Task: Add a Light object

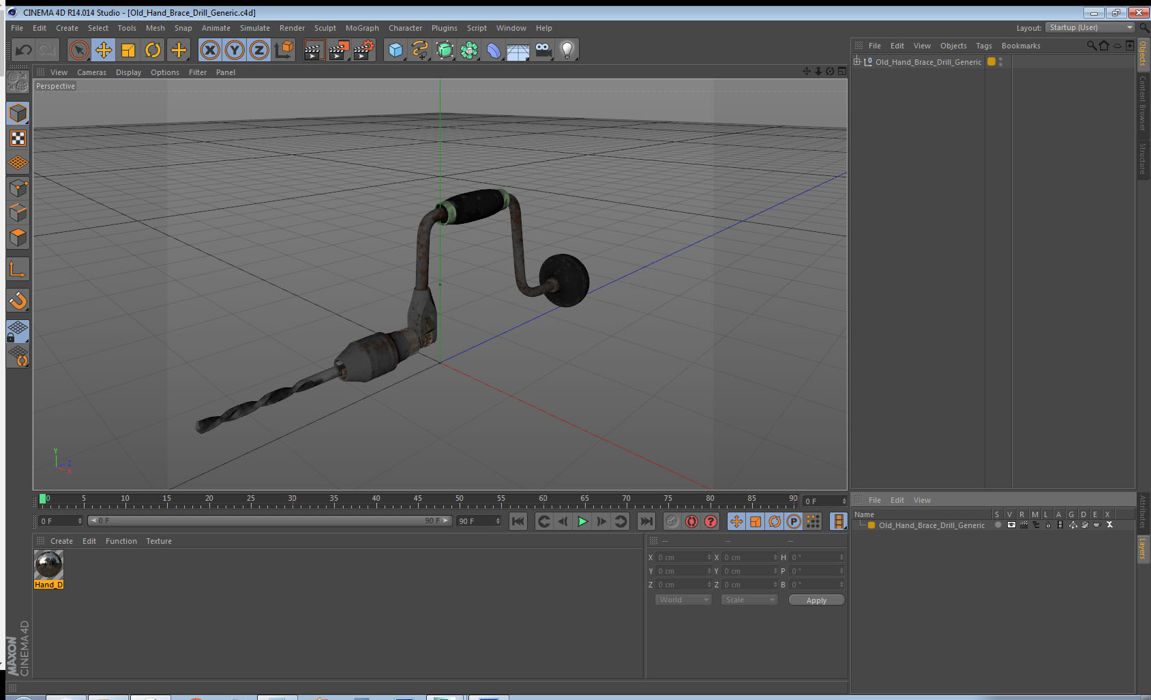Action: (x=567, y=50)
